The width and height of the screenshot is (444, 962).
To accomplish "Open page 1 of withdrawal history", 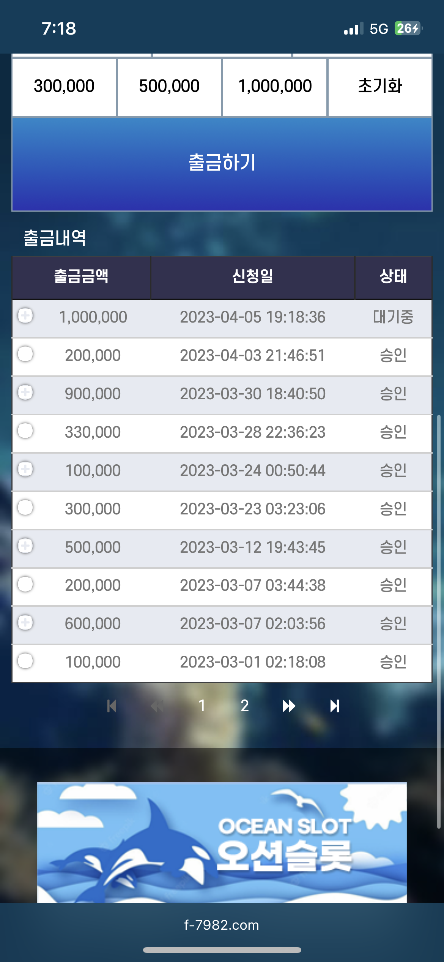I will click(202, 706).
